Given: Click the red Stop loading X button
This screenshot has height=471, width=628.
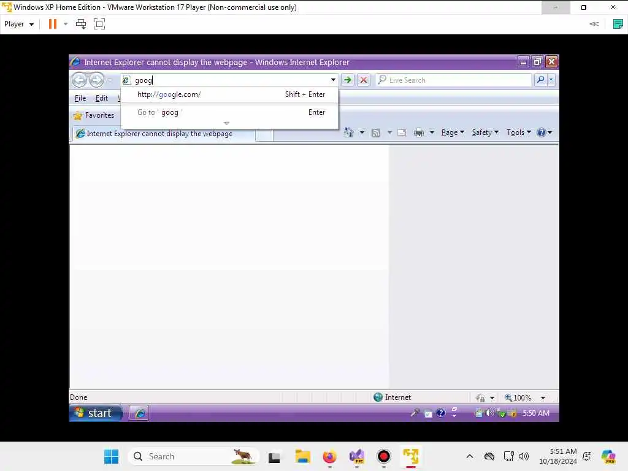Looking at the screenshot, I should 363,80.
